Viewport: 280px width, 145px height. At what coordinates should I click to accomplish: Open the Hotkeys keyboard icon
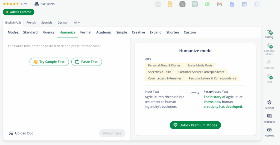pyautogui.click(x=269, y=130)
